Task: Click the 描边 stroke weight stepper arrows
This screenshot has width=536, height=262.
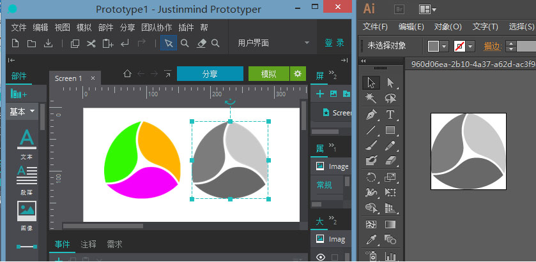Action: click(x=510, y=46)
